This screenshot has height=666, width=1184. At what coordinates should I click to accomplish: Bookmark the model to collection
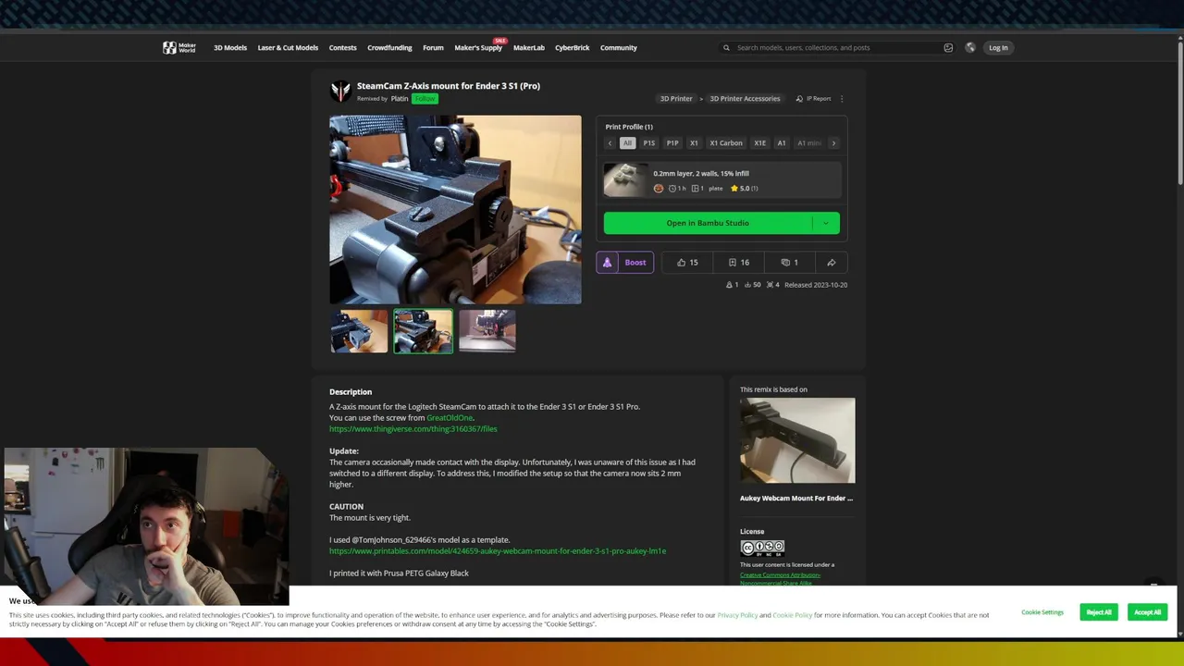coord(738,263)
